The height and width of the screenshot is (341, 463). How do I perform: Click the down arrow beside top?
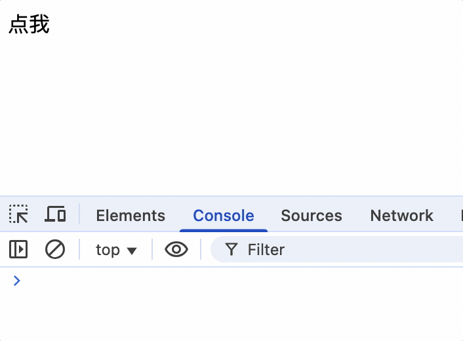tap(132, 251)
